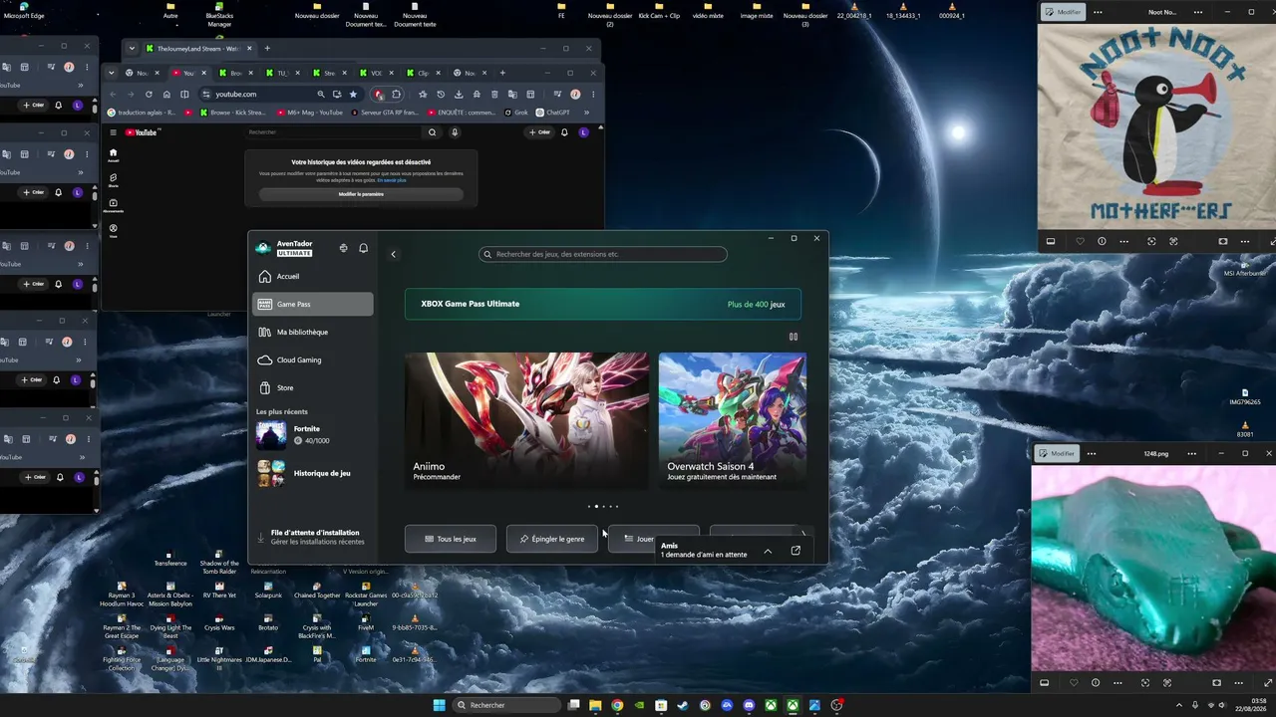Open Discord from the taskbar
Image resolution: width=1276 pixels, height=717 pixels.
pos(749,705)
